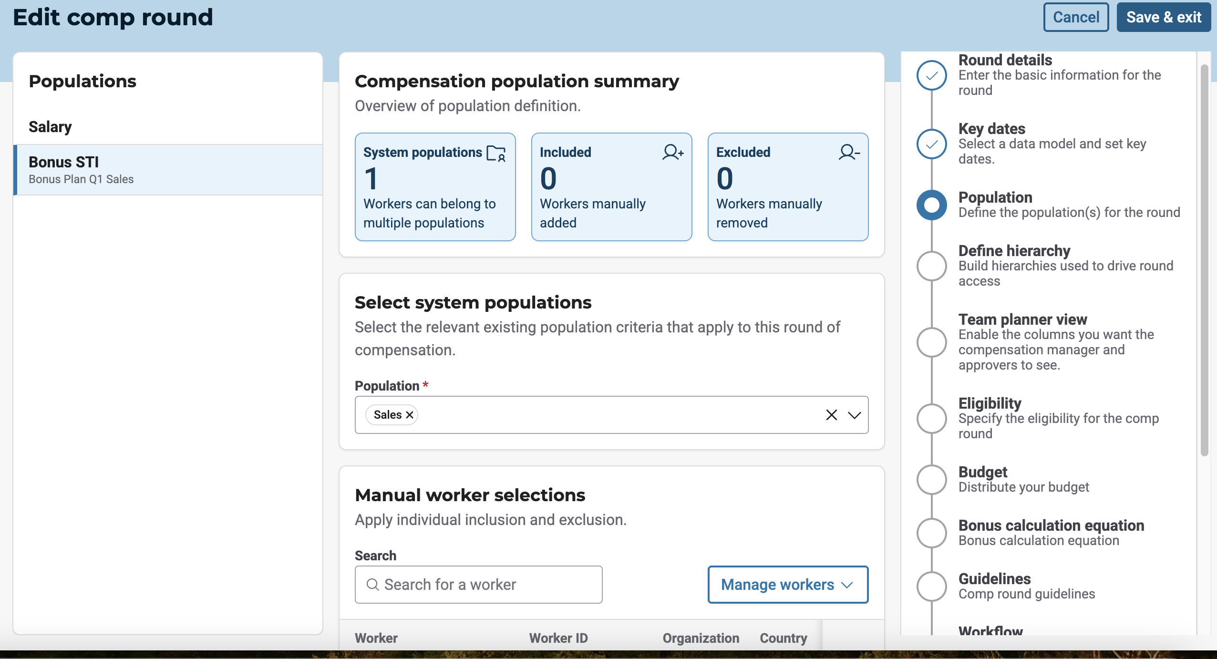Click the Round details completed checkmark

(931, 75)
